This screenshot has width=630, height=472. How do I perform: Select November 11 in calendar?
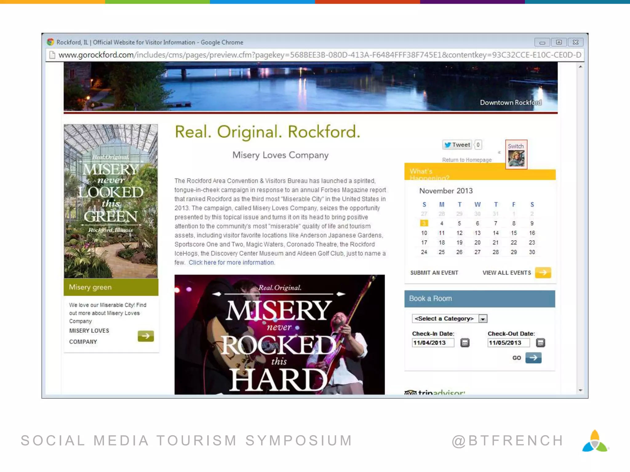442,233
